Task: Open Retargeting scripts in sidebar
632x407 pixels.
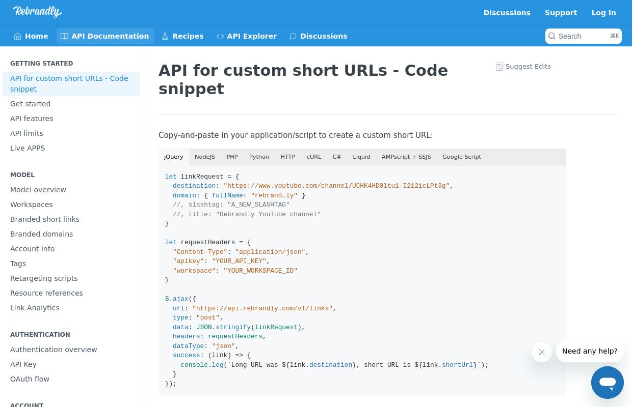Action: (x=71, y=278)
